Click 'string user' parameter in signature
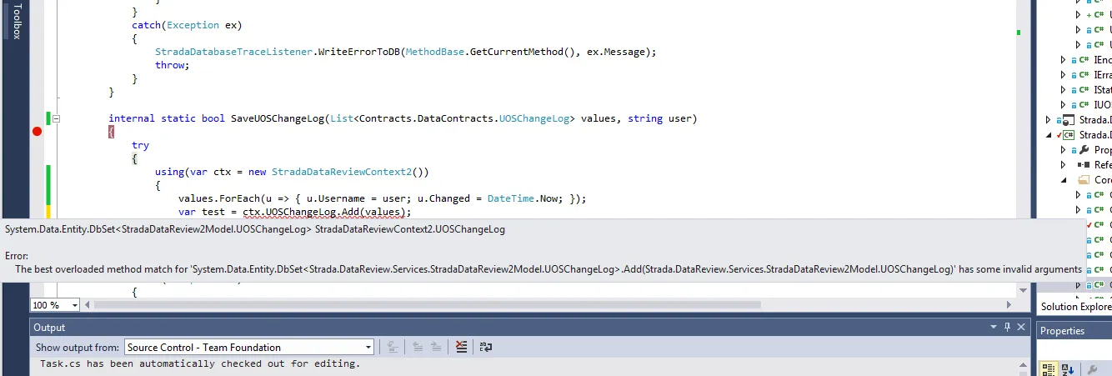This screenshot has height=376, width=1112. coord(660,118)
